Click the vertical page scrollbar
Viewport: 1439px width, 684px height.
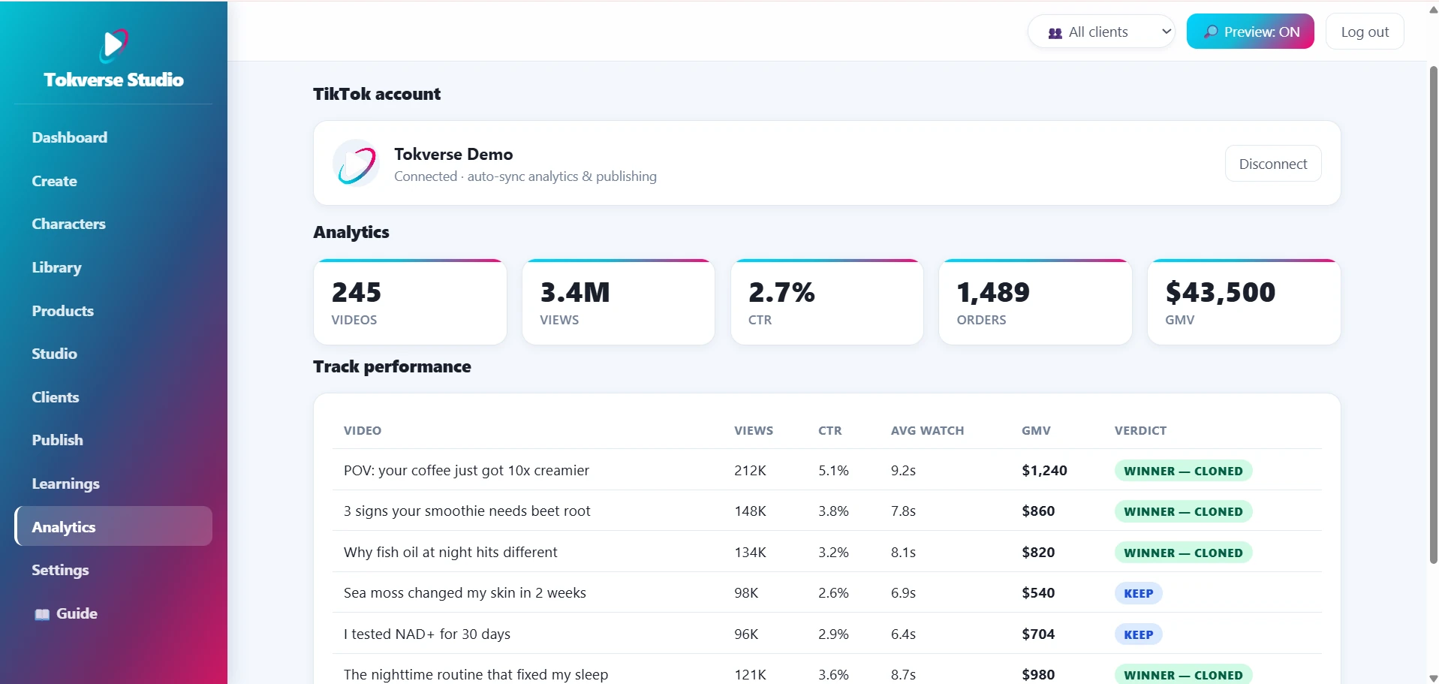click(1433, 315)
